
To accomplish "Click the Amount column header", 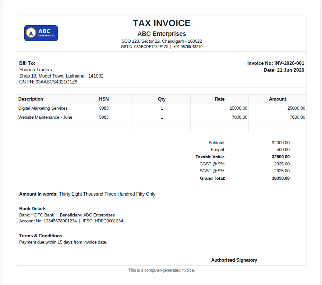I will pyautogui.click(x=278, y=99).
